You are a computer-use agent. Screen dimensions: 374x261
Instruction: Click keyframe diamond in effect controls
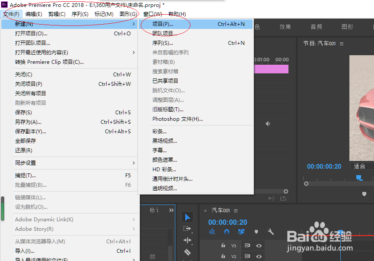(x=268, y=123)
